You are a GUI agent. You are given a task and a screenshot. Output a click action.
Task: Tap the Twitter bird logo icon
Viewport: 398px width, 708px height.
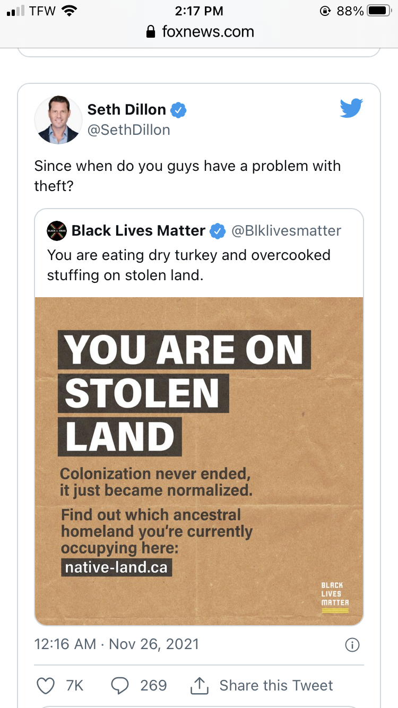[351, 108]
